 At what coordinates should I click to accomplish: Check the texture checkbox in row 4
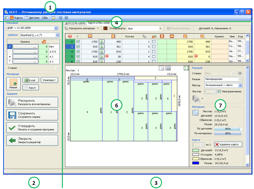pos(154,52)
